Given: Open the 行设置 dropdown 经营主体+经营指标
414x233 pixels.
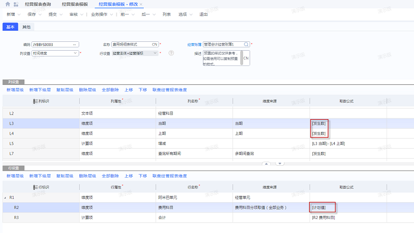Looking at the screenshot, I should pyautogui.click(x=135, y=53).
